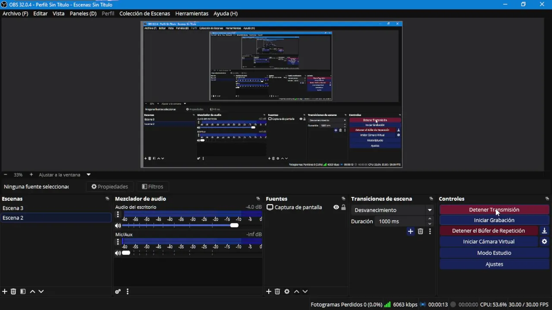Click the Ajustar a la ventana label

pyautogui.click(x=60, y=175)
